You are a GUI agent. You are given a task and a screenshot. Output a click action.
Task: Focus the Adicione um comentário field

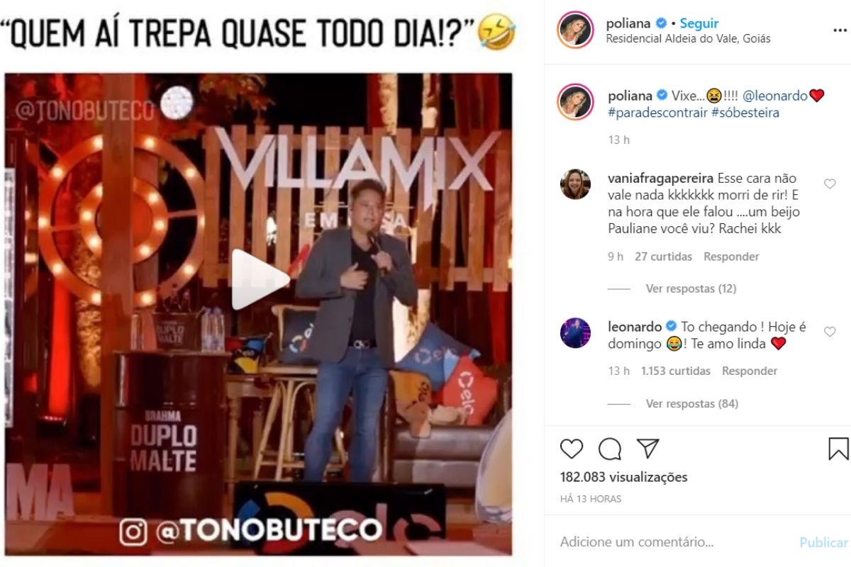click(x=674, y=542)
